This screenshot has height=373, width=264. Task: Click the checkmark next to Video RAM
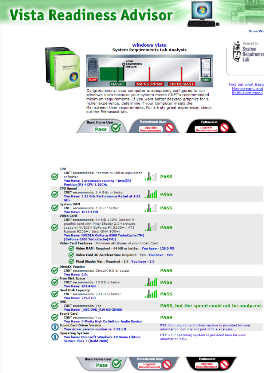[x=71, y=248]
